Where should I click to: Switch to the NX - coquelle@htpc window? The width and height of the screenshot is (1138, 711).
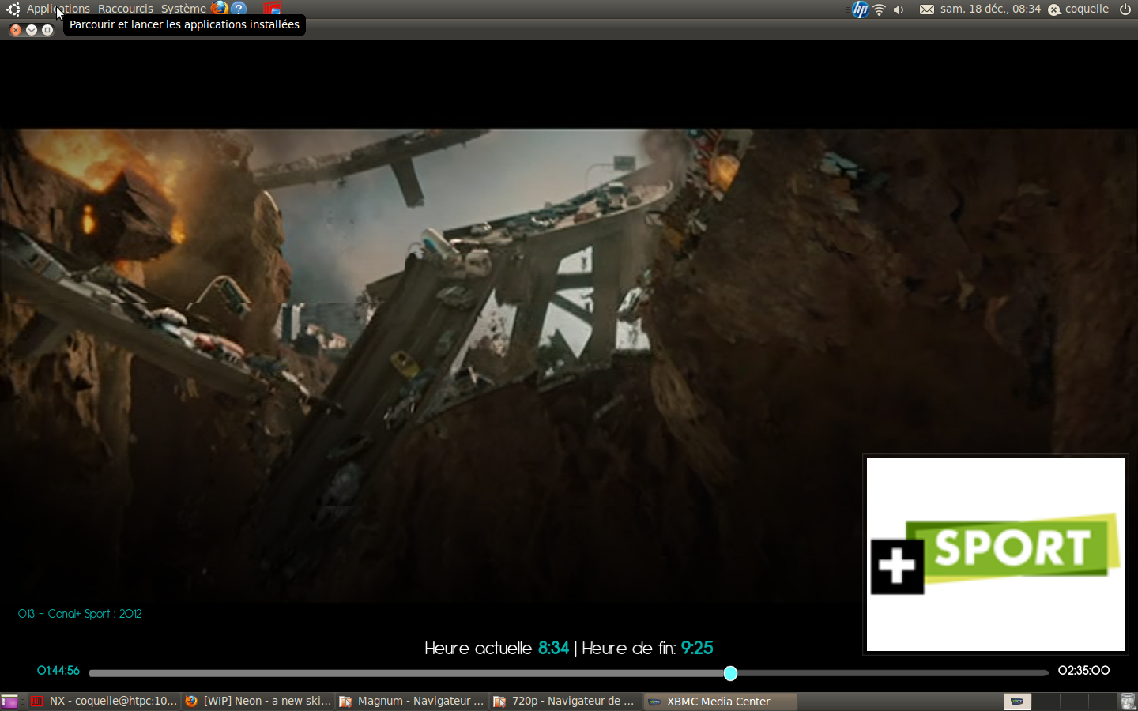point(105,702)
